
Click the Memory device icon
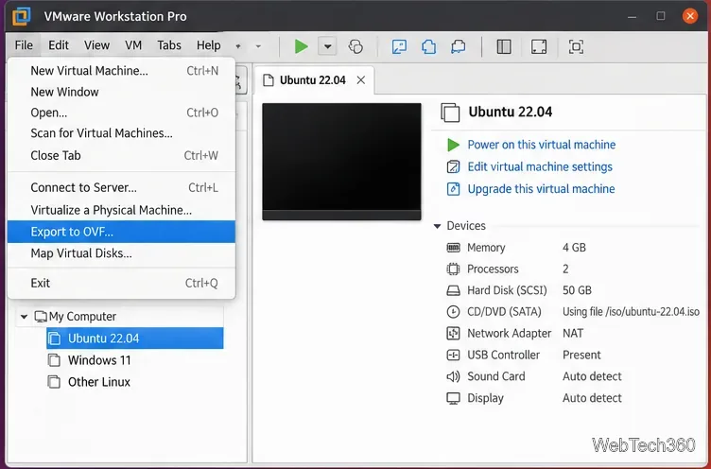[453, 248]
